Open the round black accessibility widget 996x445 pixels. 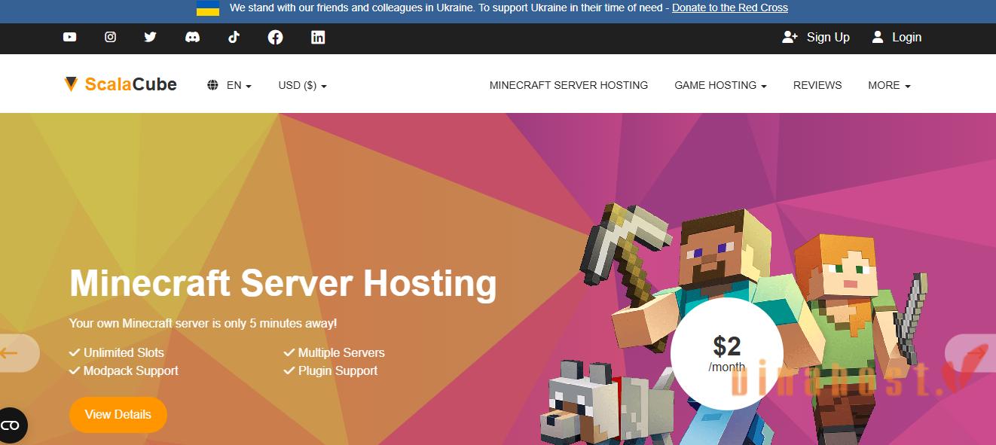(11, 425)
